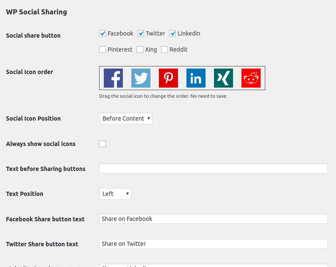Enable the Pinterest share button checkbox

103,50
